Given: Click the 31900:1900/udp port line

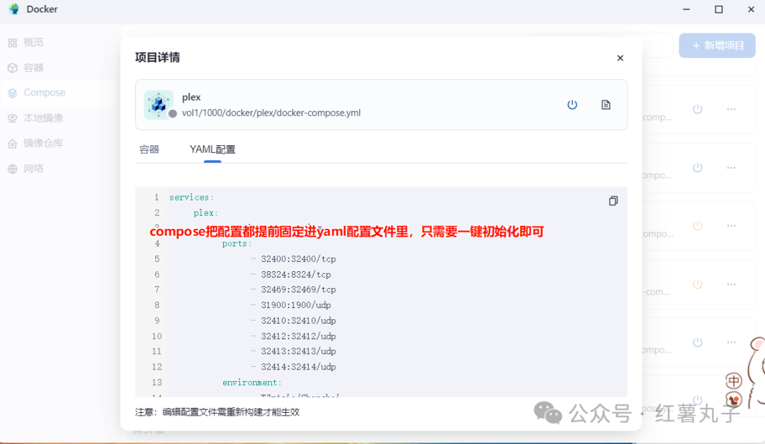Looking at the screenshot, I should 295,305.
